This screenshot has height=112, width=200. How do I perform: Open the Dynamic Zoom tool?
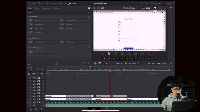[116, 54]
